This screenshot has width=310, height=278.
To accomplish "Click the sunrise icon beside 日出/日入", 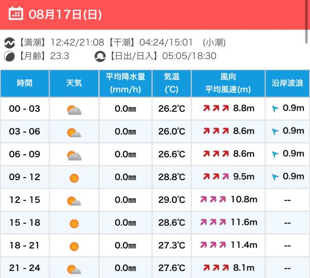I will click(x=100, y=56).
